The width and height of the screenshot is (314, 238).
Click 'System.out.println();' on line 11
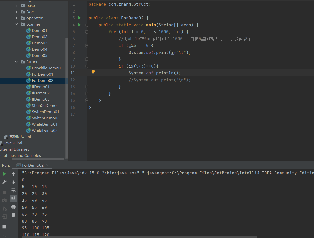(155, 73)
